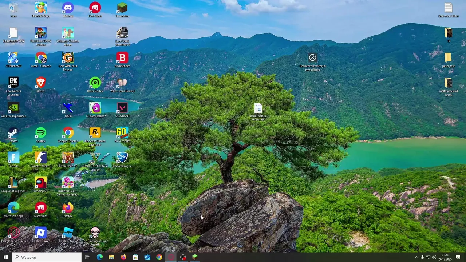Select the Razer Cortex desktop icon
The height and width of the screenshot is (262, 466).
point(95,85)
